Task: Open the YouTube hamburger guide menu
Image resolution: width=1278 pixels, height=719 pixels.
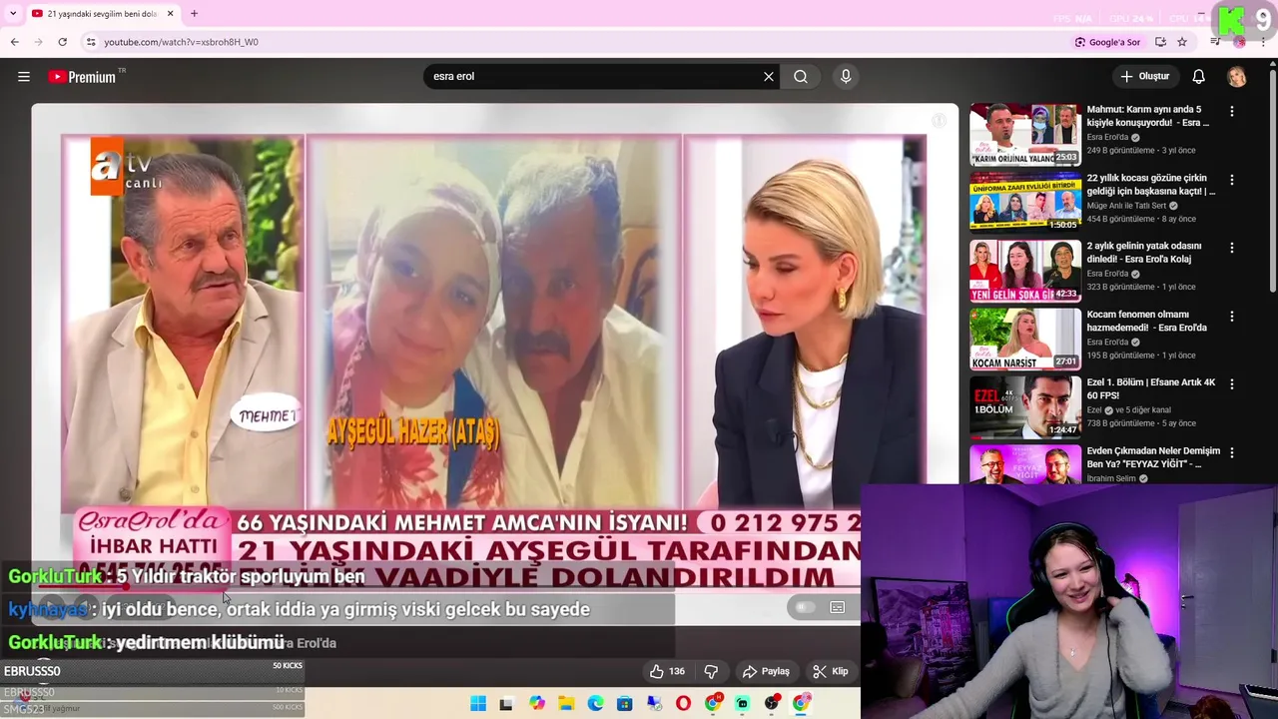Action: (24, 77)
